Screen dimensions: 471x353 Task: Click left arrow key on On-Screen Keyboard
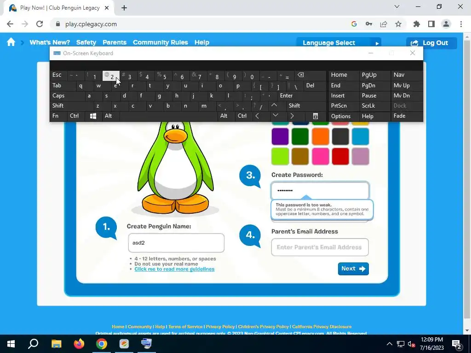click(x=258, y=116)
